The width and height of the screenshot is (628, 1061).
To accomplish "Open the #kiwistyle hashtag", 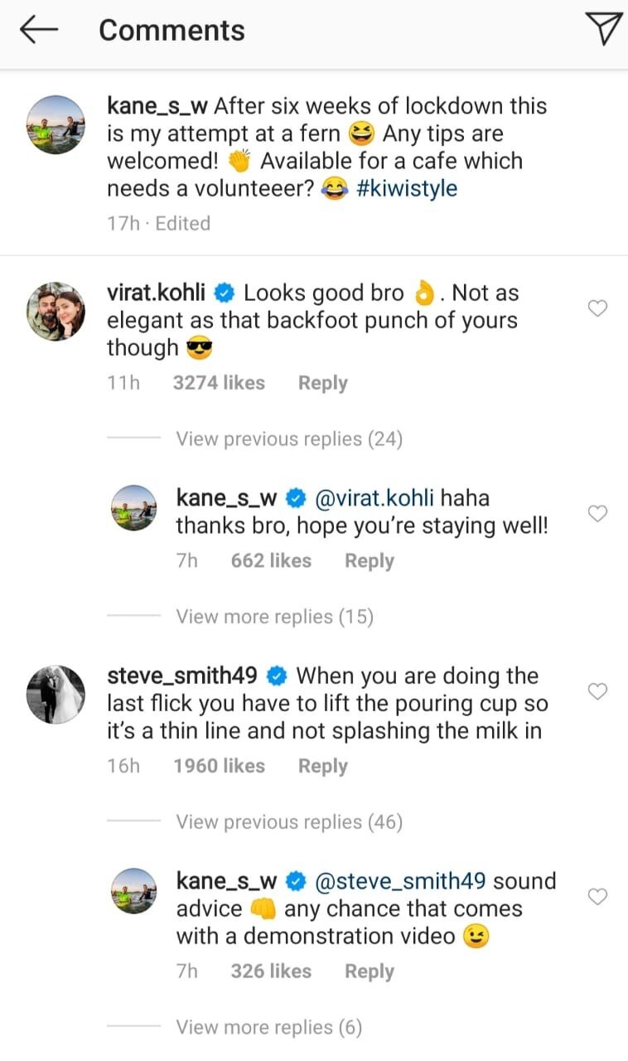I will (x=407, y=188).
